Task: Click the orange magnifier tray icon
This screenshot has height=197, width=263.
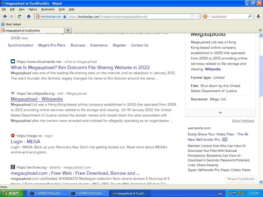Action: (x=239, y=193)
